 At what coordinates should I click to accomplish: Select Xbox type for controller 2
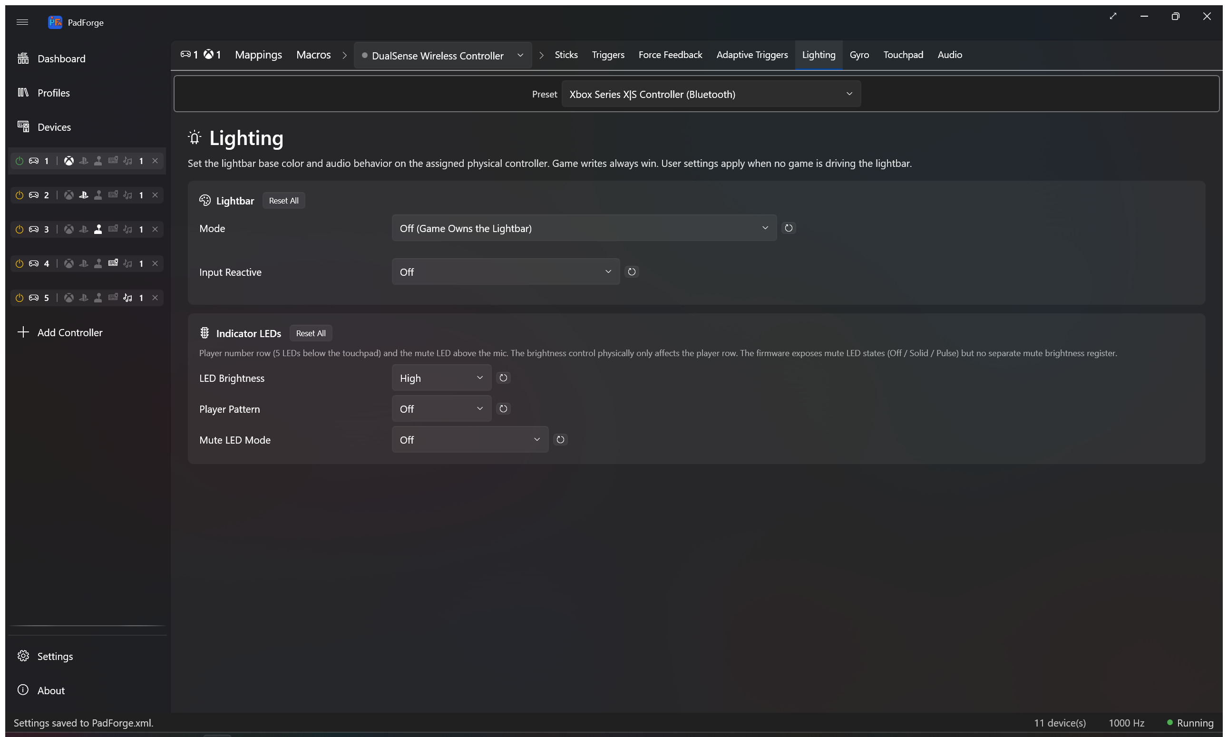(69, 195)
